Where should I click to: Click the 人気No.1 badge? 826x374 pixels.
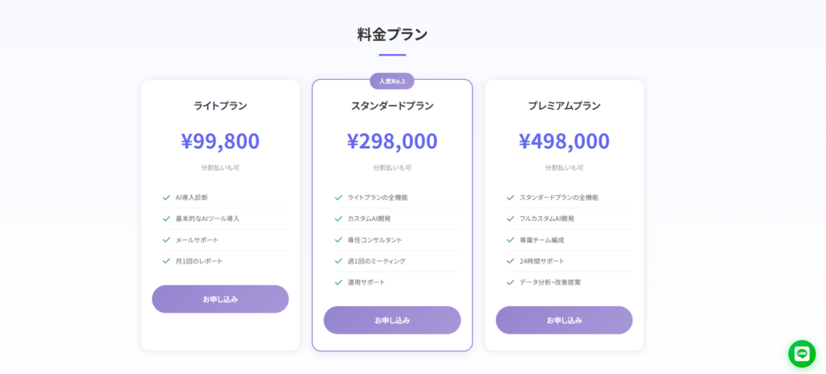(x=392, y=81)
